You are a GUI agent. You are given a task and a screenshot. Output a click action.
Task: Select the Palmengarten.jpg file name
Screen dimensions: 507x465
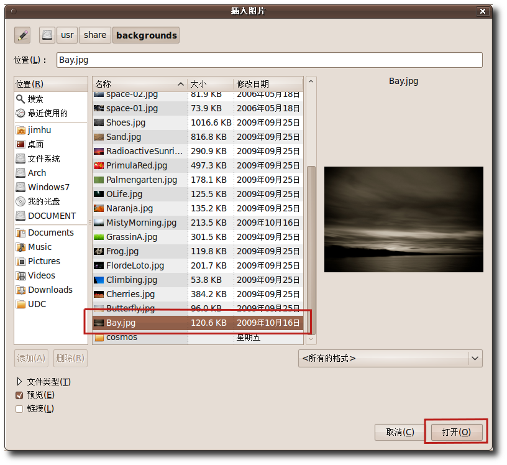tap(142, 180)
